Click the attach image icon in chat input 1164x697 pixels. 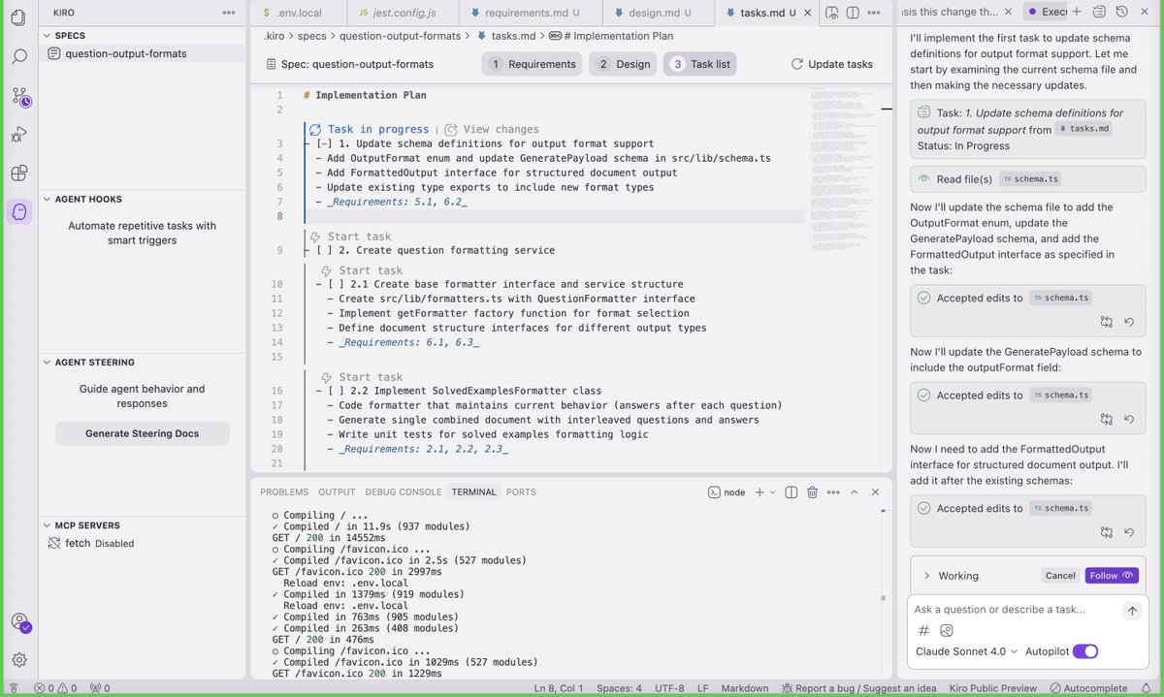947,630
